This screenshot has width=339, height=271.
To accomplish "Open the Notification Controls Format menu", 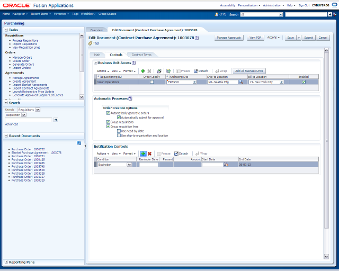I will [x=129, y=153].
